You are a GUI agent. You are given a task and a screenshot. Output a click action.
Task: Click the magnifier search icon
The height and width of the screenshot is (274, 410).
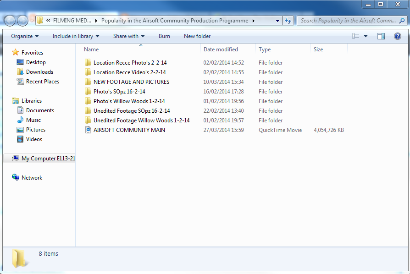[x=402, y=21]
